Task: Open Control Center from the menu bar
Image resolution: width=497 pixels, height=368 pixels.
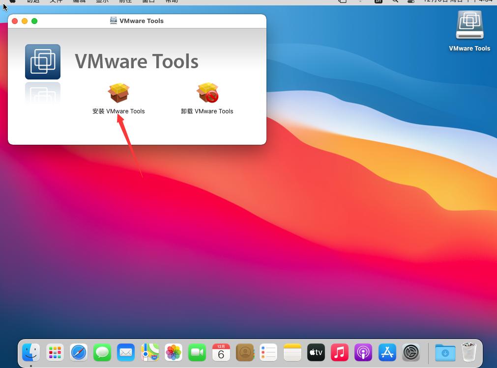Action: tap(411, 2)
